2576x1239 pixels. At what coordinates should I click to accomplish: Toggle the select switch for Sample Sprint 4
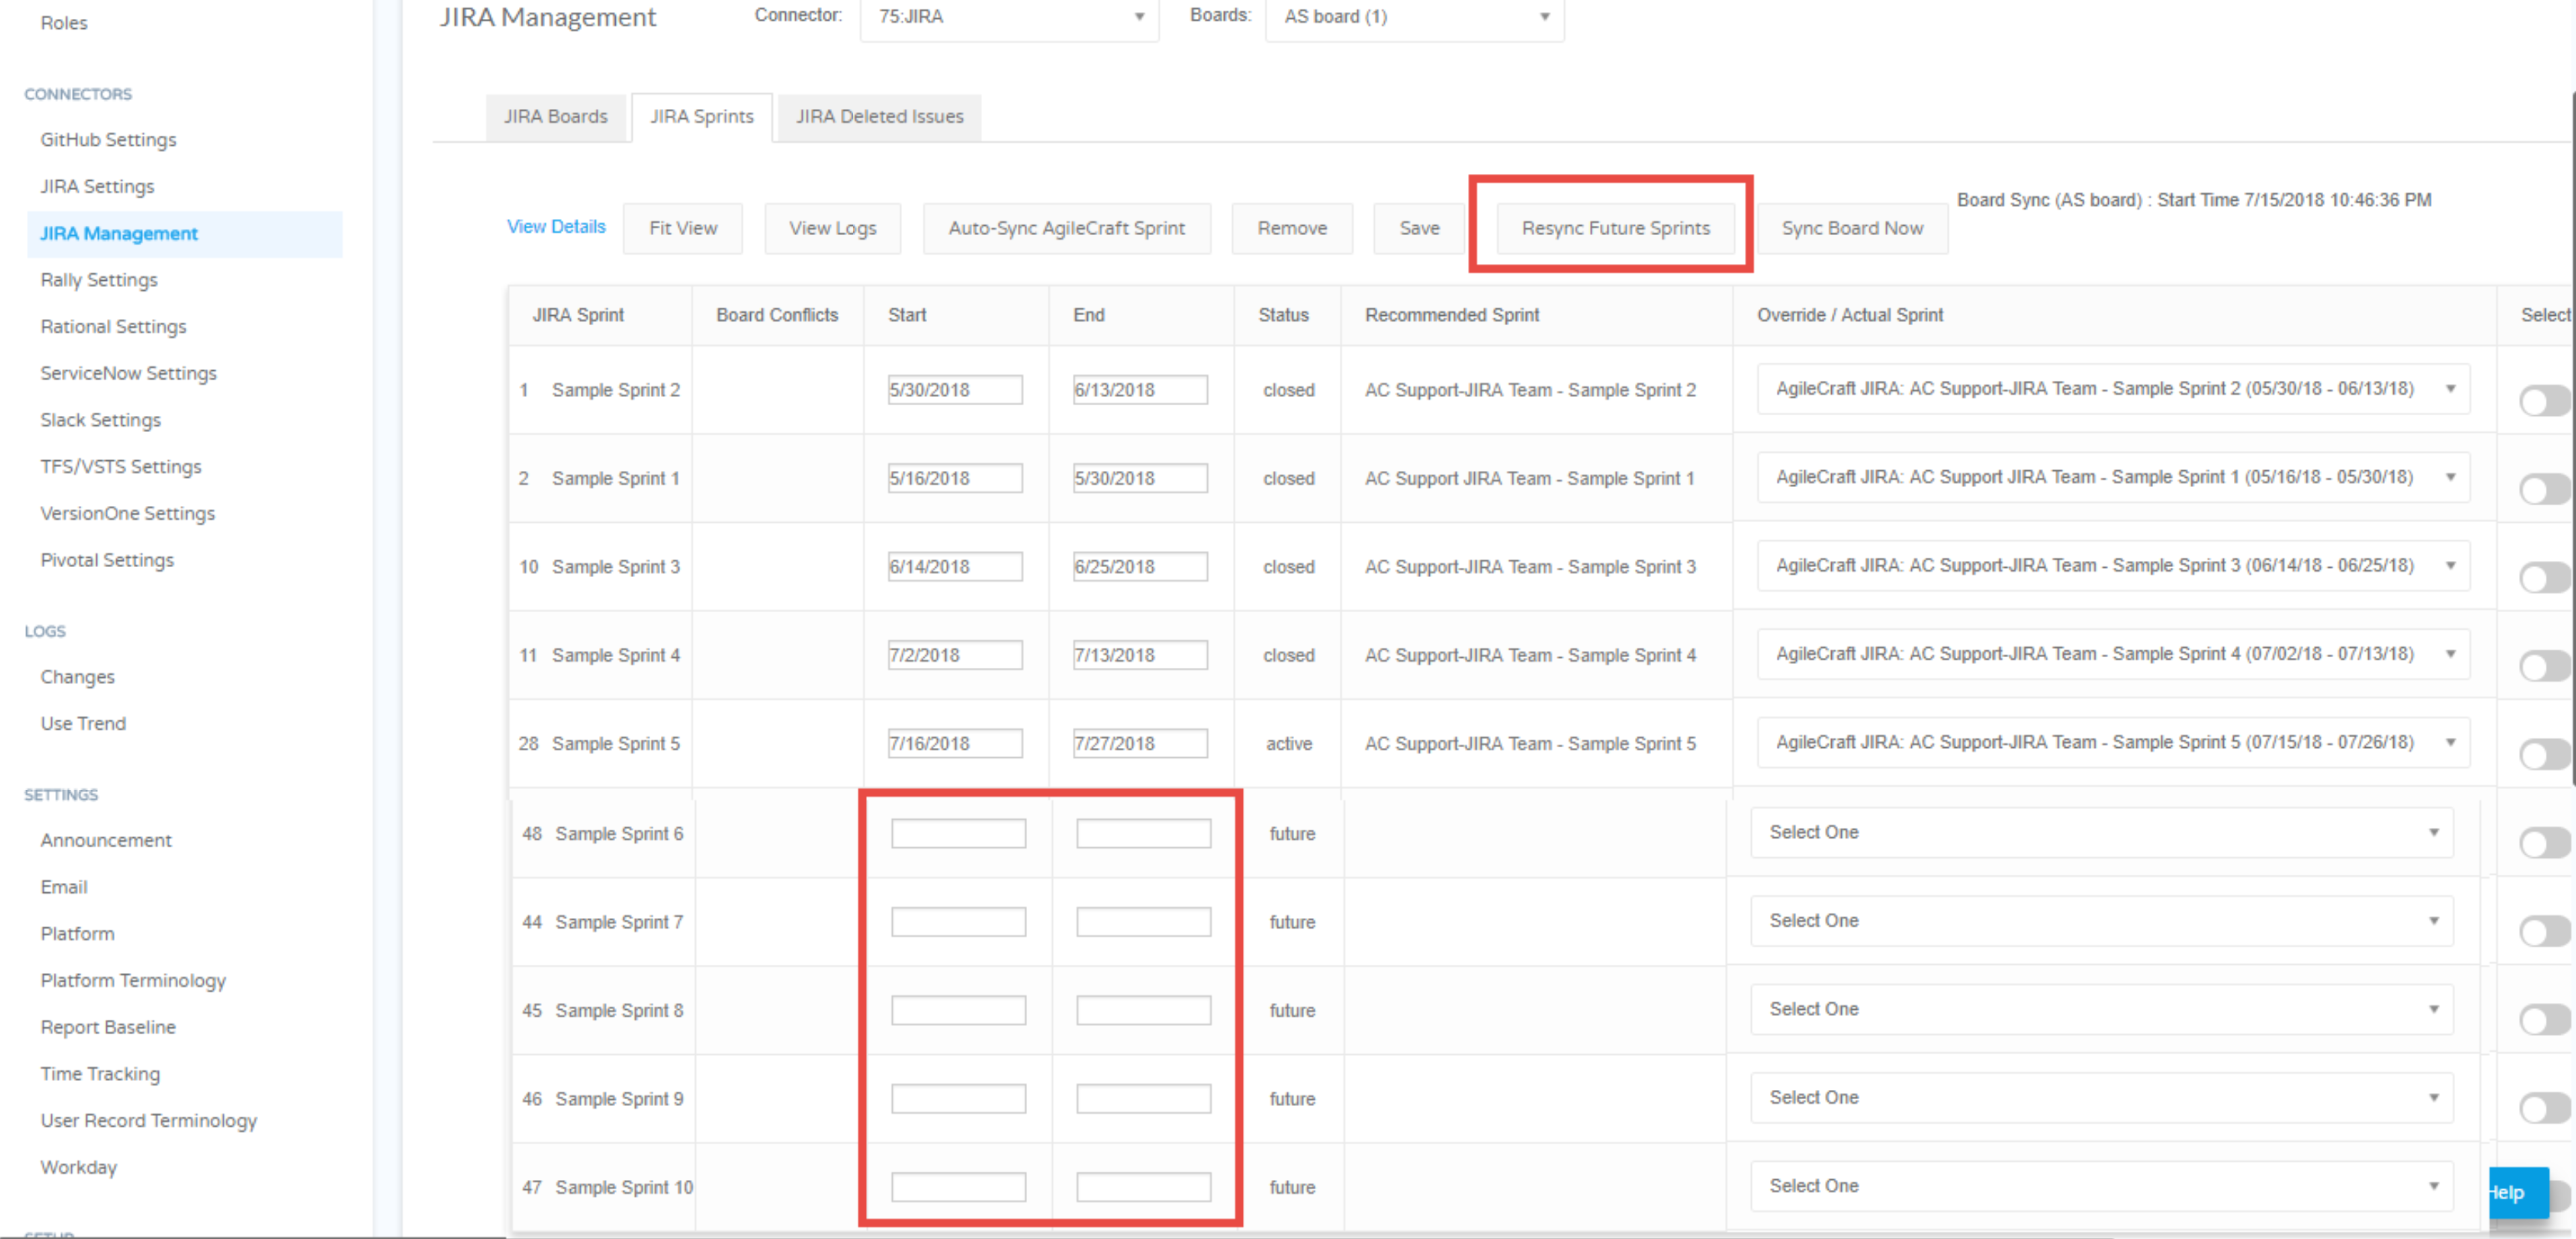tap(2545, 667)
